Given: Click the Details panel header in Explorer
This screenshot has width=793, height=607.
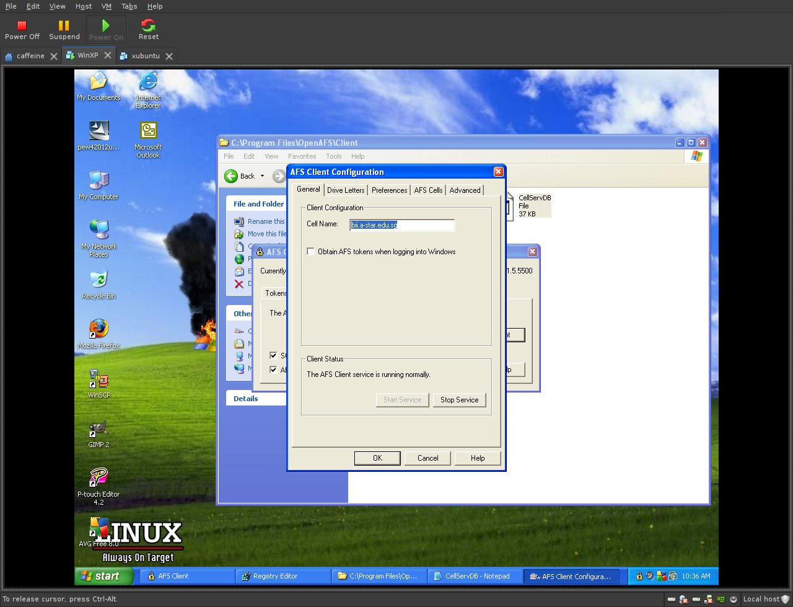Looking at the screenshot, I should point(256,399).
